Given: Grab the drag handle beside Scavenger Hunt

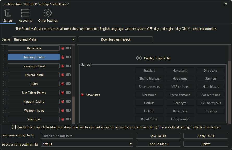Looking at the screenshot, I should pyautogui.click(x=4, y=66).
